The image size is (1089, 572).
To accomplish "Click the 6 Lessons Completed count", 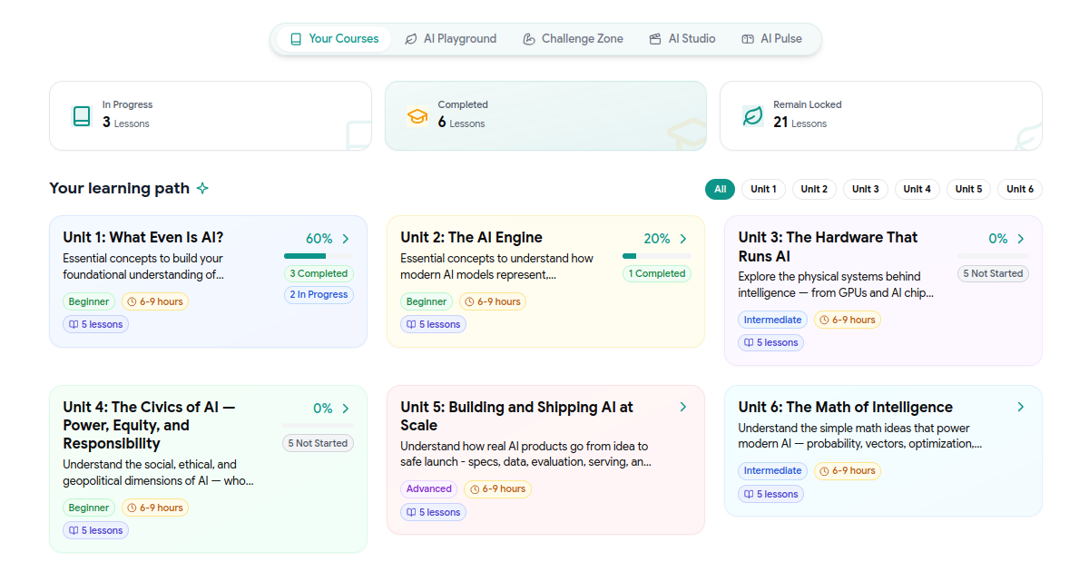I will [461, 123].
